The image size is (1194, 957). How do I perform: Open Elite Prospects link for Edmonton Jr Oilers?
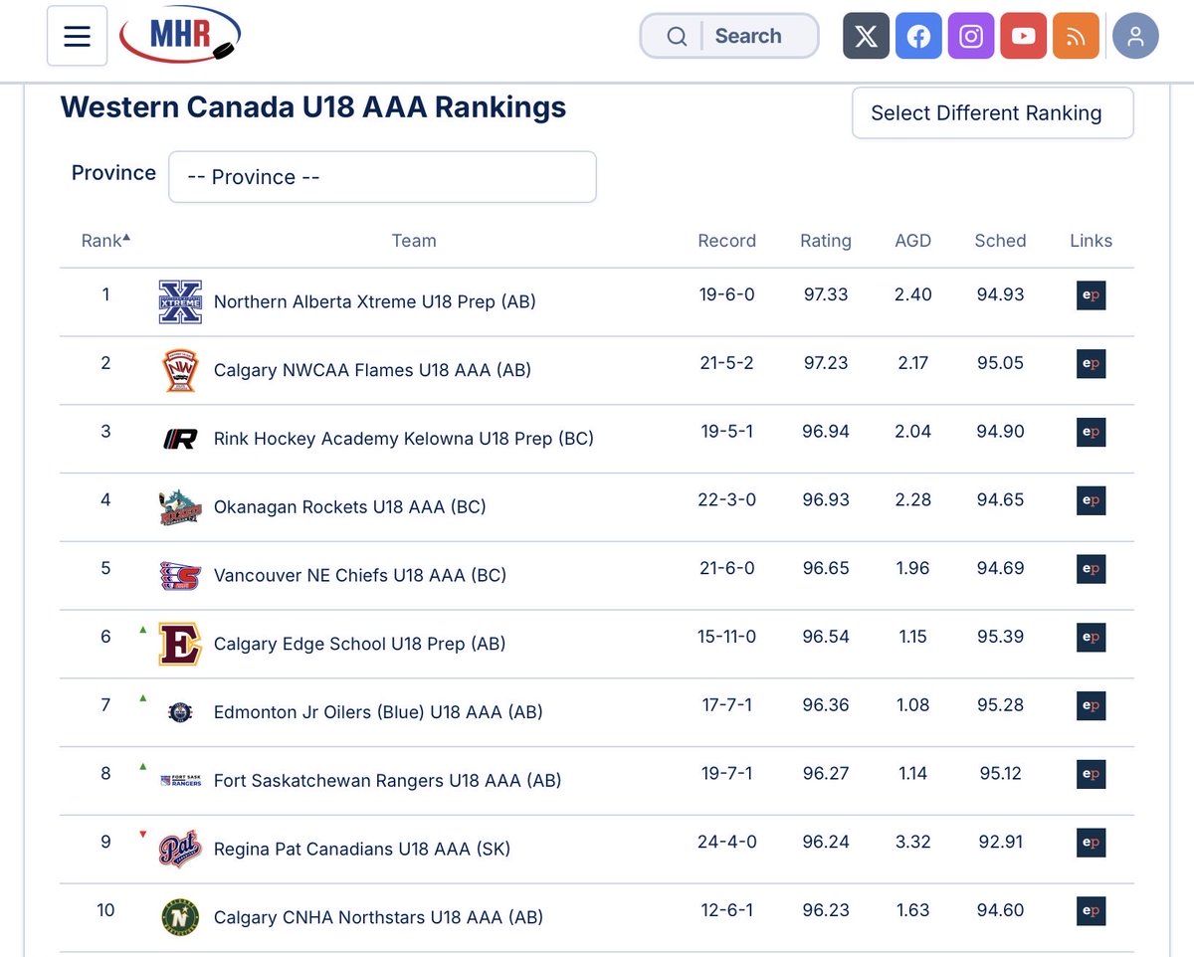[1091, 705]
